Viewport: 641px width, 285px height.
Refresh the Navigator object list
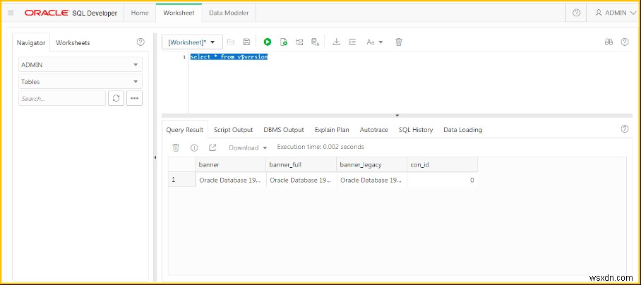click(116, 99)
